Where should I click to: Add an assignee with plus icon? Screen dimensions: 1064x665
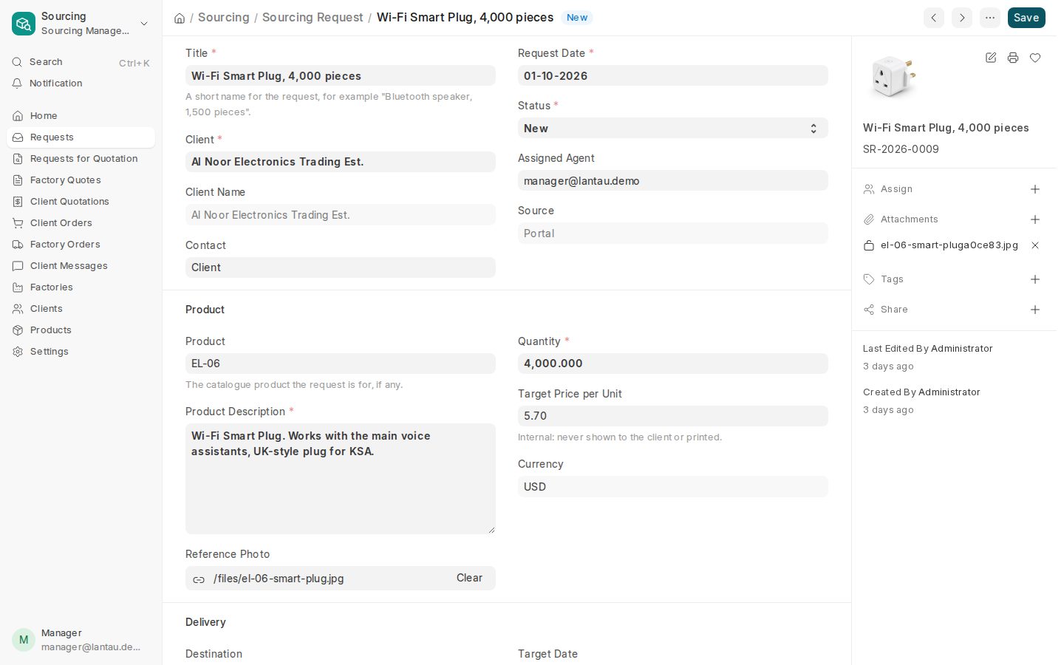[x=1035, y=189]
